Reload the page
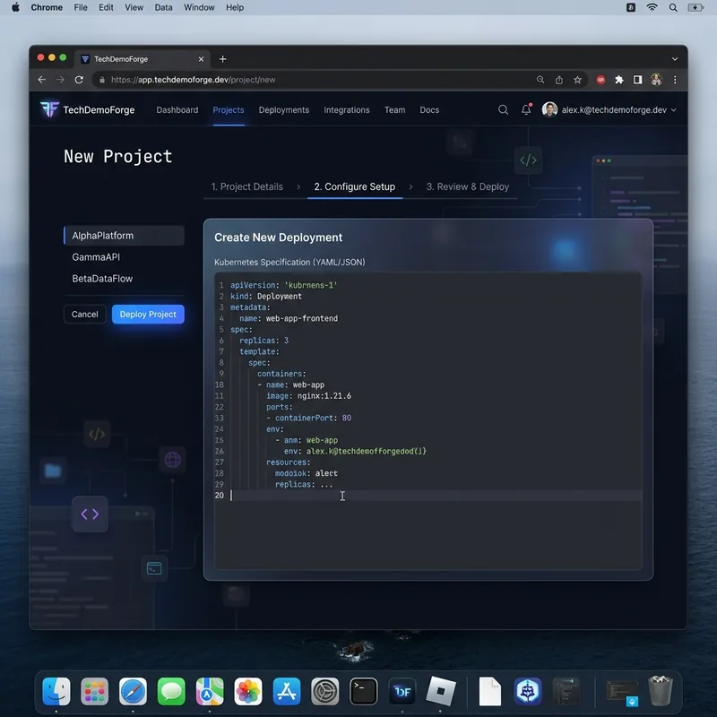This screenshot has height=717, width=717. pyautogui.click(x=79, y=80)
